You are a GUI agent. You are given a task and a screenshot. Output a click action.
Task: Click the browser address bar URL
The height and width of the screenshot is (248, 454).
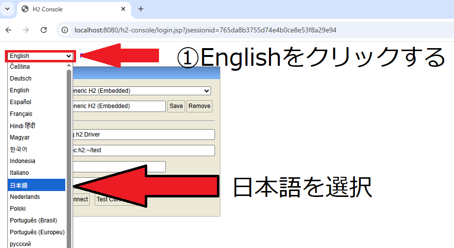click(x=205, y=30)
